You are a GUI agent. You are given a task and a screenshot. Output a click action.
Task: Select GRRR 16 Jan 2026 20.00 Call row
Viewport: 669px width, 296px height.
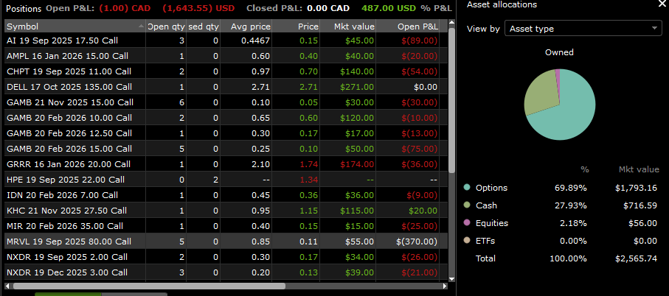(226, 164)
